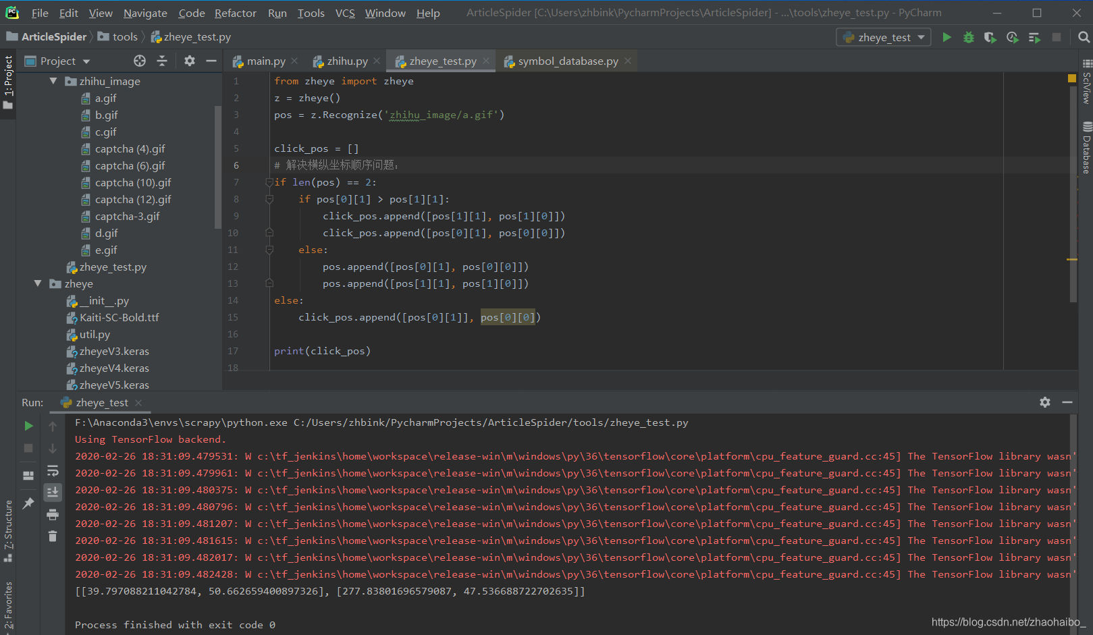The width and height of the screenshot is (1093, 635).
Task: Open the Refactor menu
Action: (x=236, y=13)
